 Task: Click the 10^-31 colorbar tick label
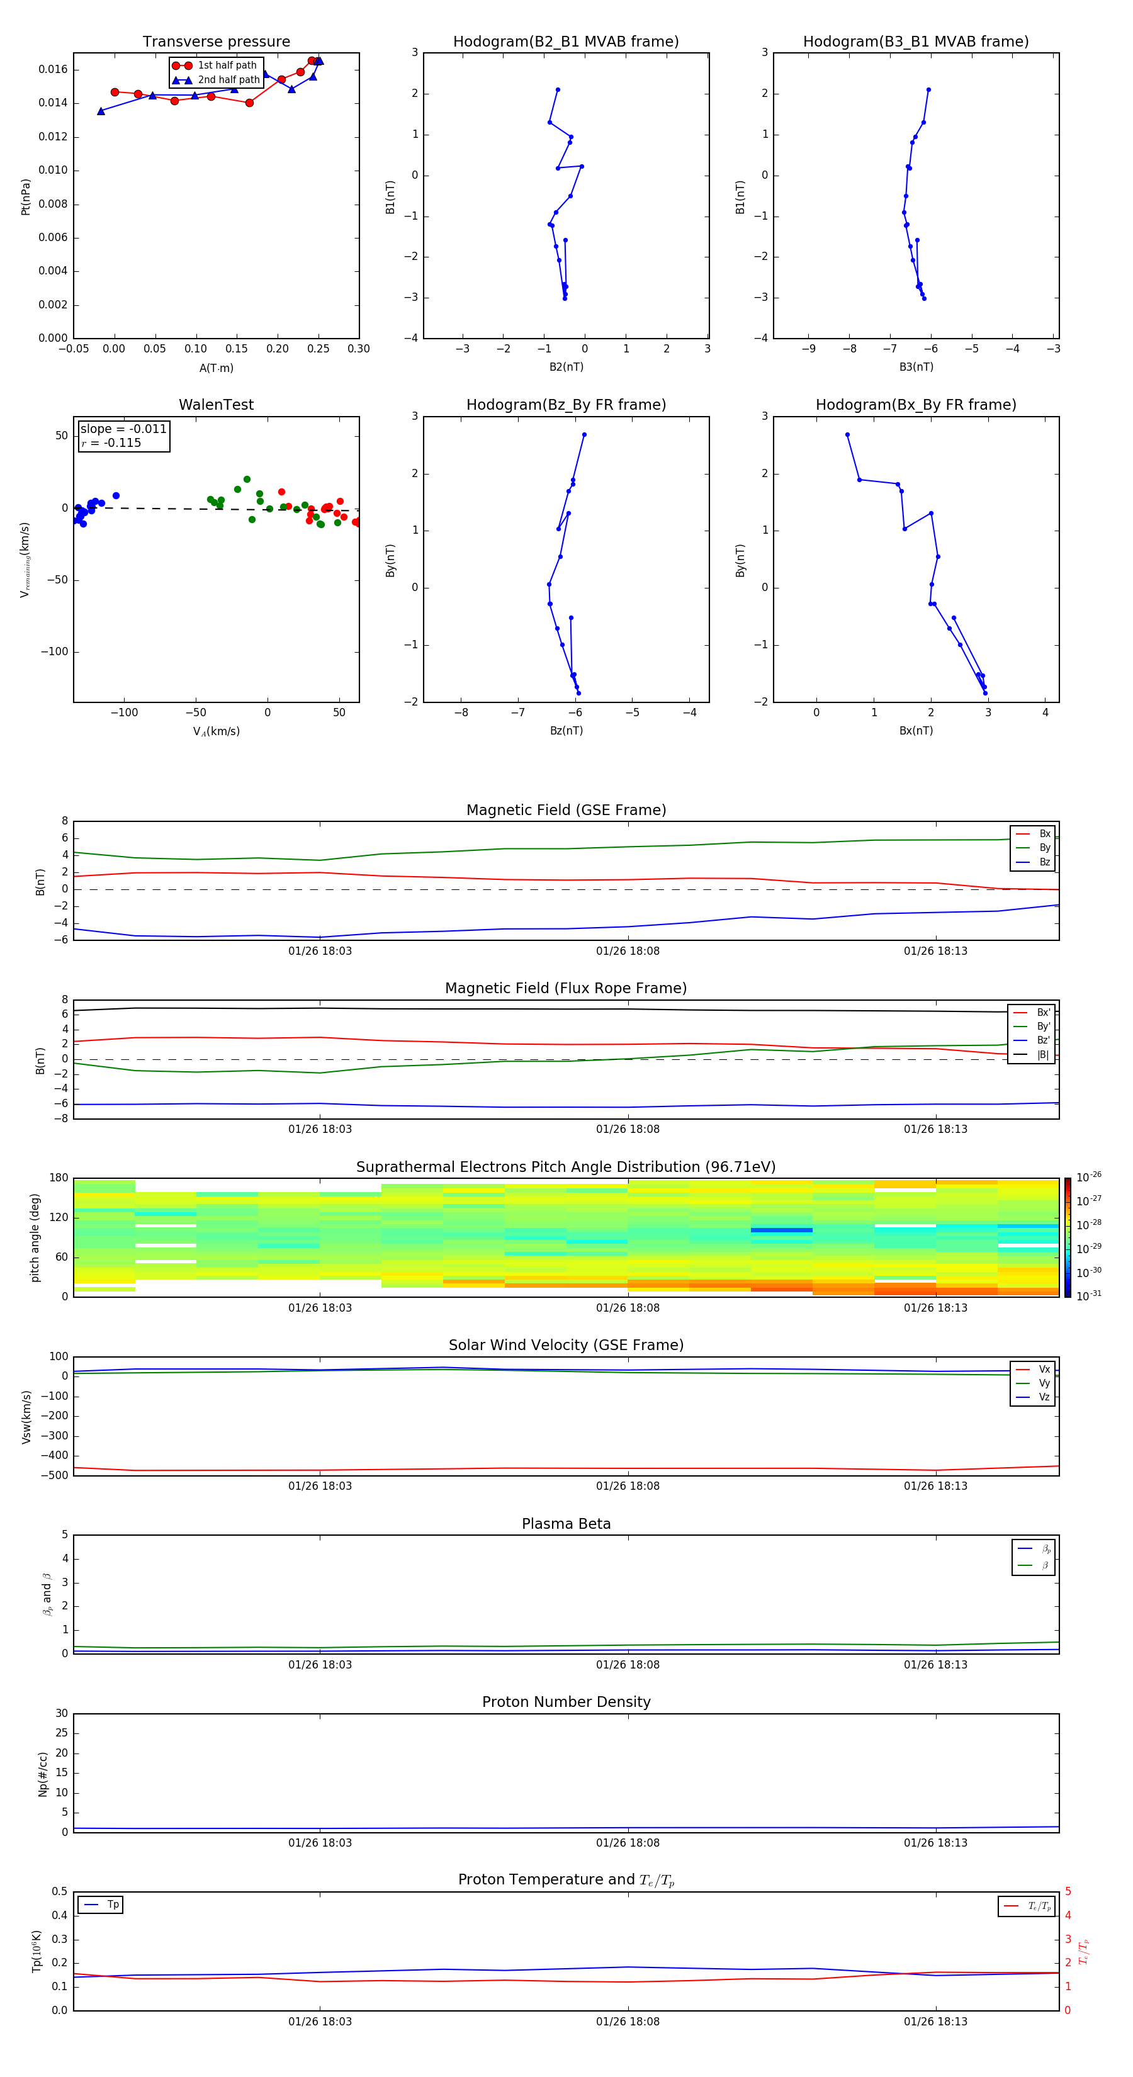pyautogui.click(x=1089, y=1296)
